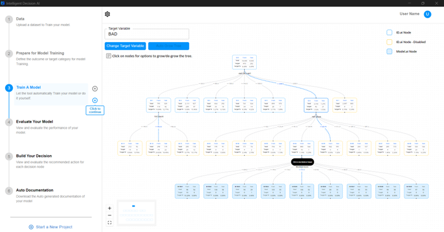This screenshot has height=232, width=444.
Task: Zoom in on the tree with plus icon
Action: (110, 208)
